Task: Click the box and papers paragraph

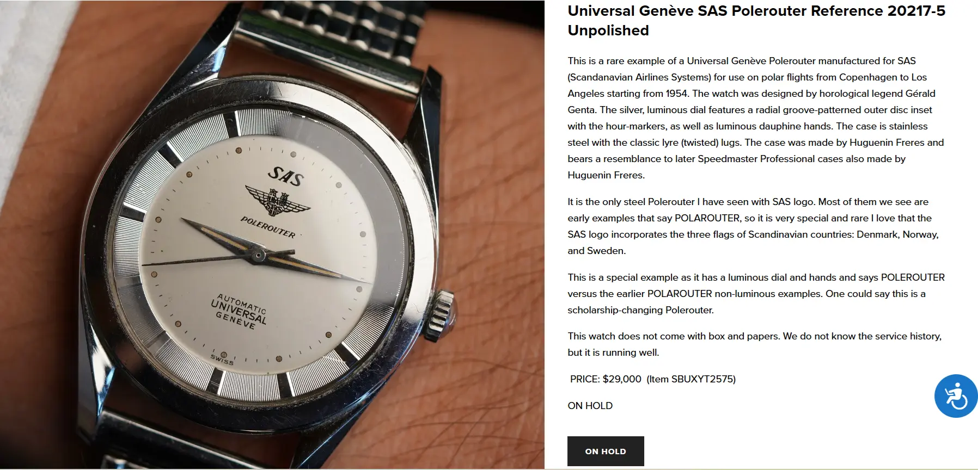Action: click(x=754, y=344)
